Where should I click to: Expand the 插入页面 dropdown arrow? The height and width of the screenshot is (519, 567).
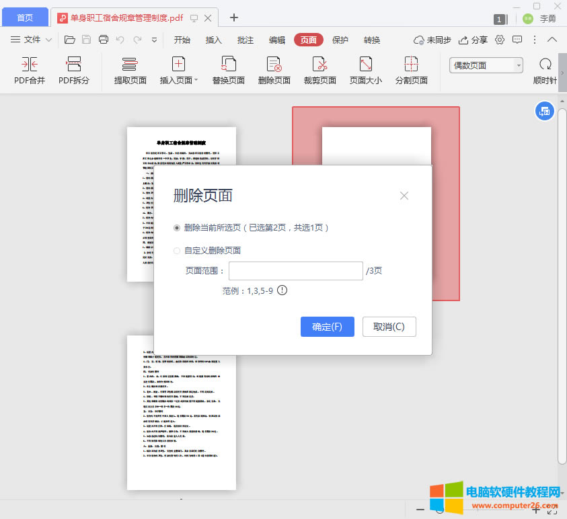[x=196, y=81]
